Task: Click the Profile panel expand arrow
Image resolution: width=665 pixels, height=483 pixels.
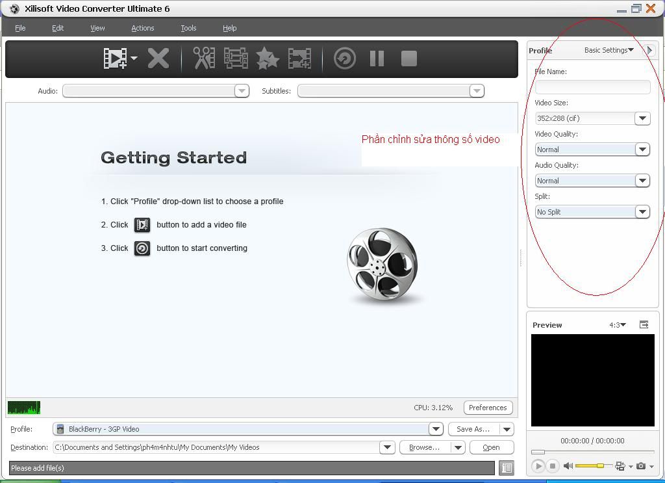Action: [x=649, y=50]
